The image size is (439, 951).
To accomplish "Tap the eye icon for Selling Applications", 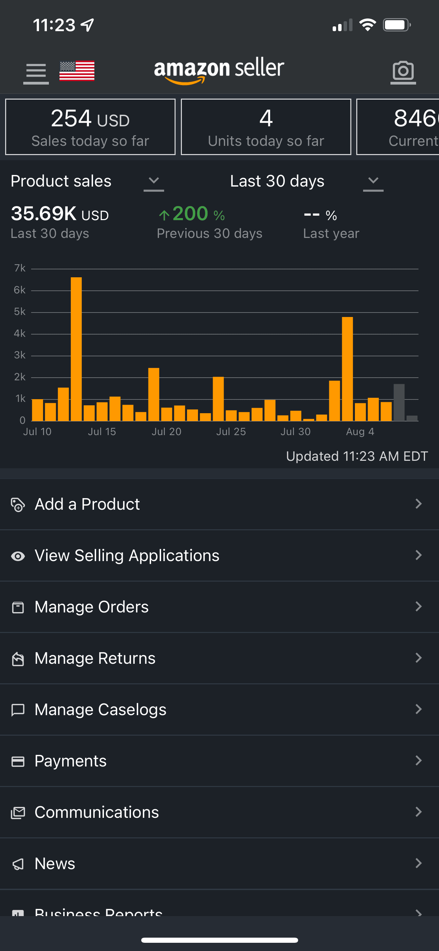I will (18, 556).
